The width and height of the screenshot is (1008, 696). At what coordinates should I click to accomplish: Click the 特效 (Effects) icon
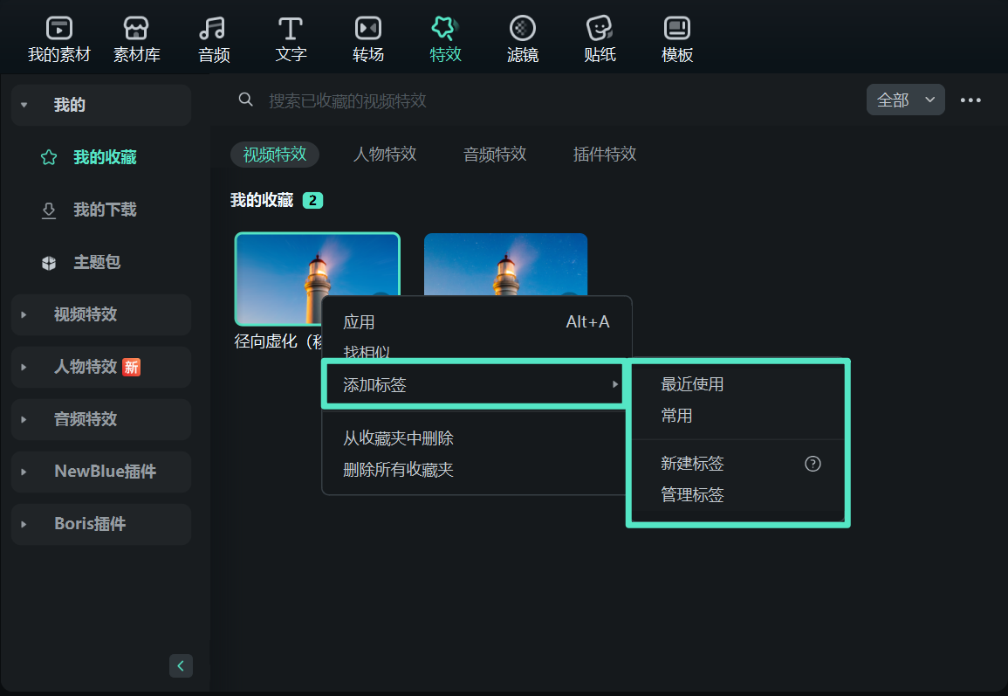[445, 37]
